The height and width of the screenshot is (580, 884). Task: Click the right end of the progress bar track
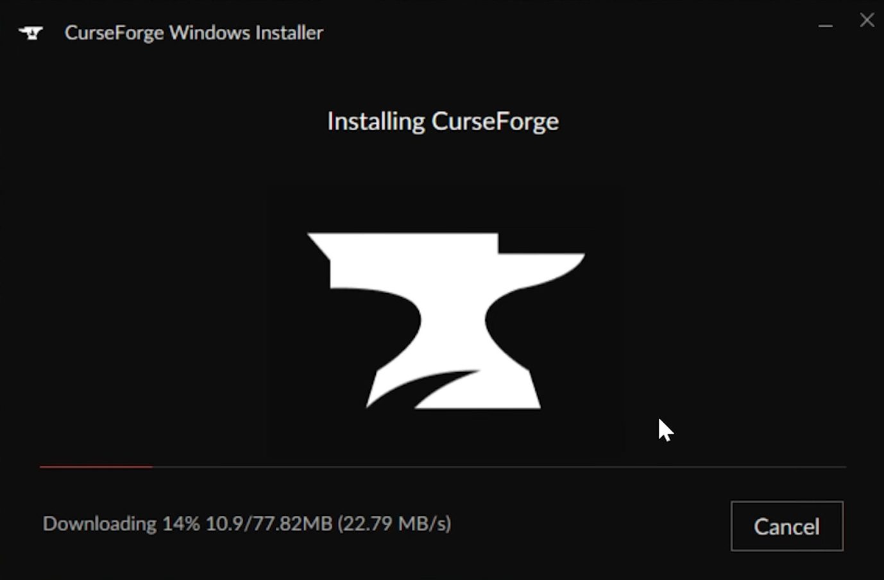point(842,467)
